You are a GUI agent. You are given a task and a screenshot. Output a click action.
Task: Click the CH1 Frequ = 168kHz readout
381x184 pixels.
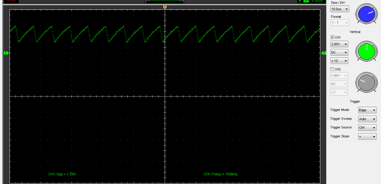click(x=220, y=174)
